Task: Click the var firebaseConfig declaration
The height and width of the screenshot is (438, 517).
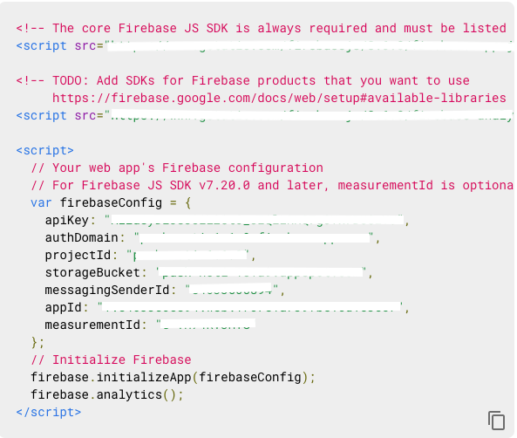Action: pos(111,202)
